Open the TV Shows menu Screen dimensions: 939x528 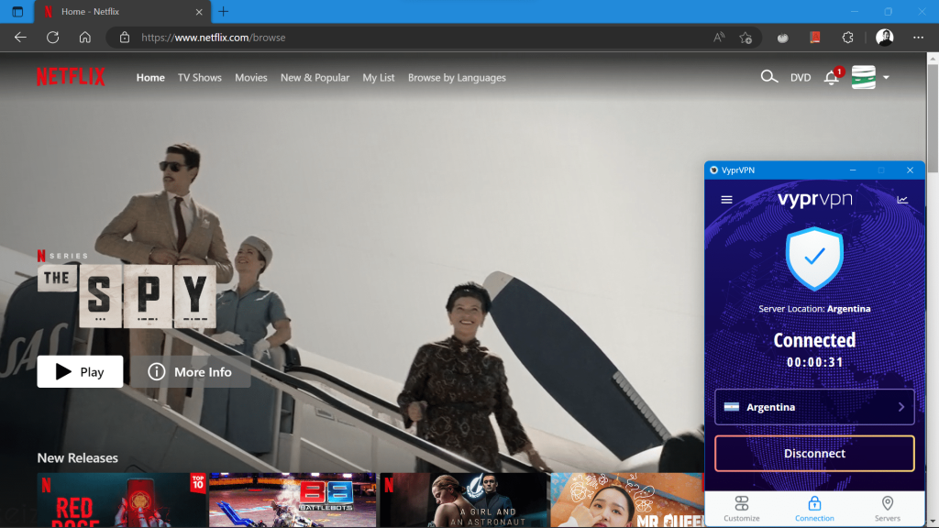[x=199, y=78]
